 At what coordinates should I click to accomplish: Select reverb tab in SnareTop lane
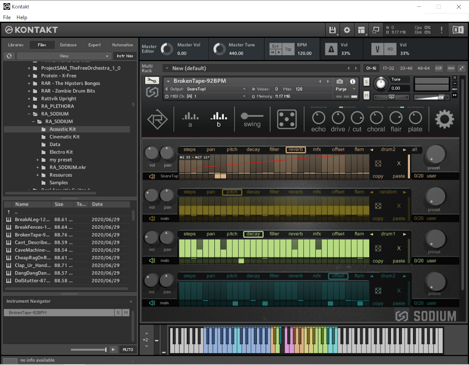(x=296, y=150)
